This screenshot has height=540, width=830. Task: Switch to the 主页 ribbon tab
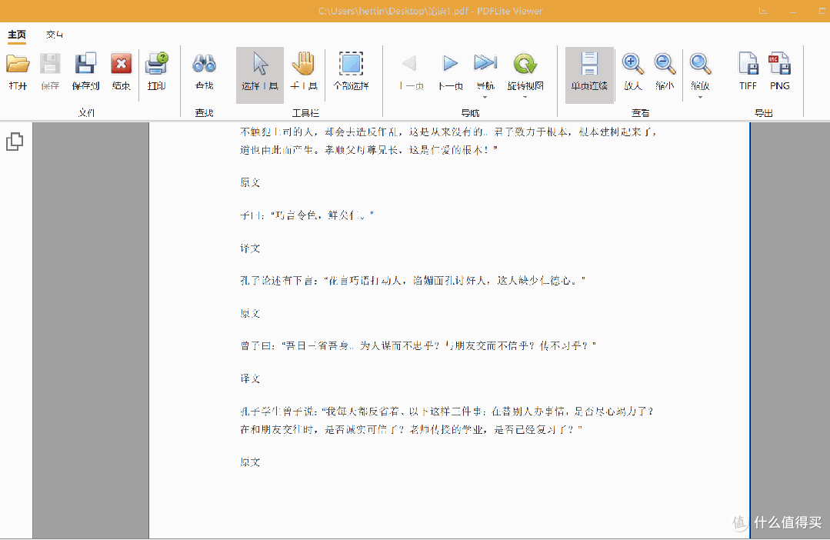(17, 35)
